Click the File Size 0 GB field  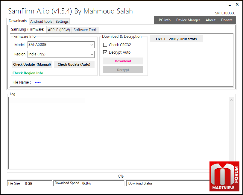click(x=29, y=183)
